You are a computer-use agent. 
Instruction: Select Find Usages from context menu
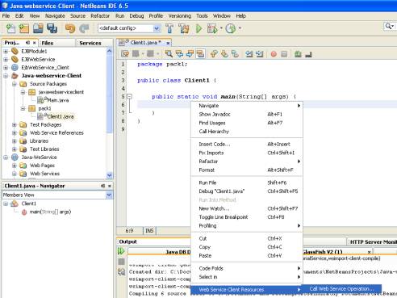(x=247, y=123)
